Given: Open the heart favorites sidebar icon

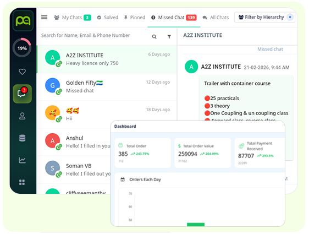Looking at the screenshot, I should click(x=22, y=72).
